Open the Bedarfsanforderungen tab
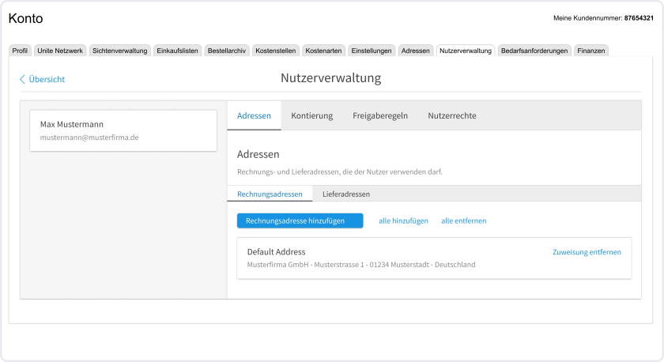Screen dimensions: 664x362 (534, 51)
